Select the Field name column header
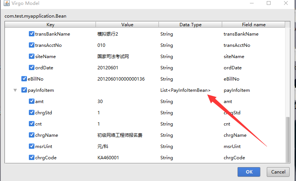Image resolution: width=296 pixels, height=181 pixels. pos(254,24)
